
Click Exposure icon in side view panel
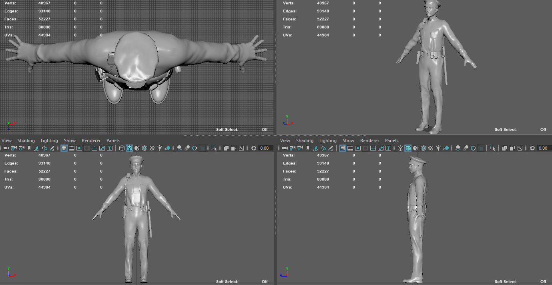pos(532,148)
